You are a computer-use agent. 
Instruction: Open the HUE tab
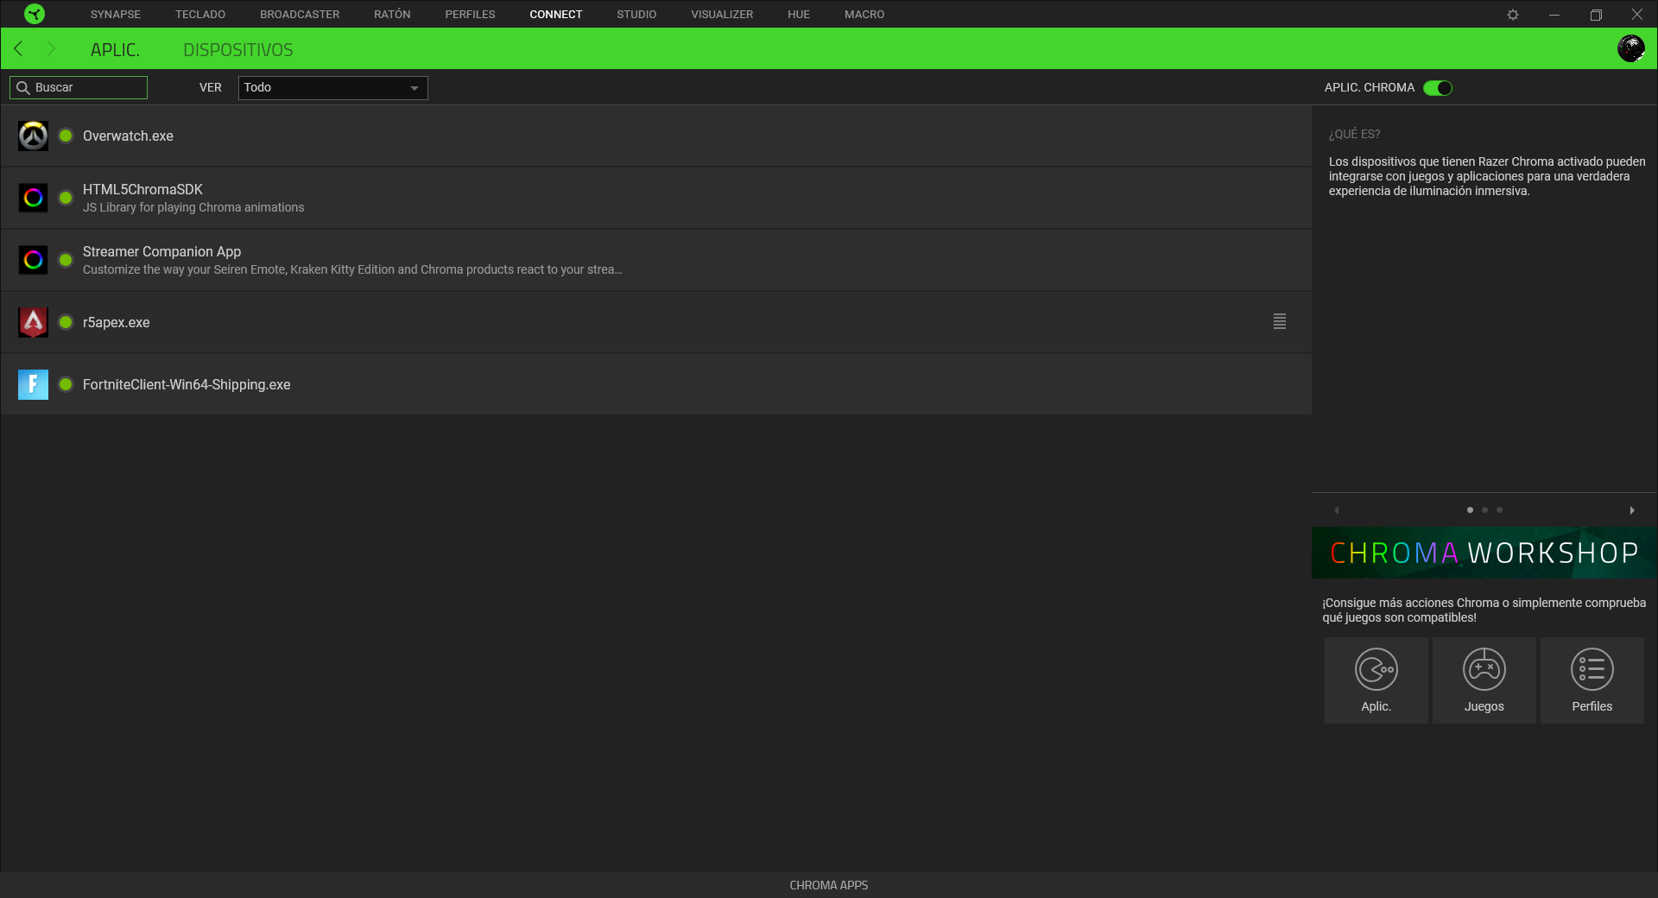(799, 15)
